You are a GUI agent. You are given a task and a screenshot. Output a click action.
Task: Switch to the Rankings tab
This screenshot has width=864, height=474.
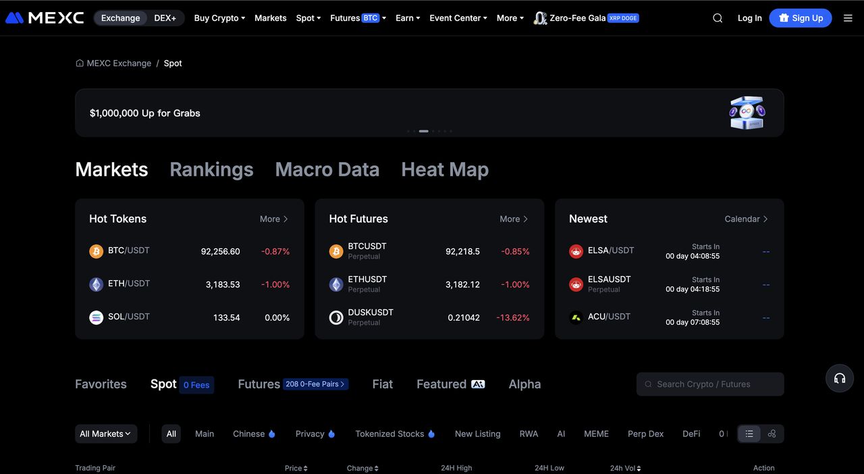point(211,169)
